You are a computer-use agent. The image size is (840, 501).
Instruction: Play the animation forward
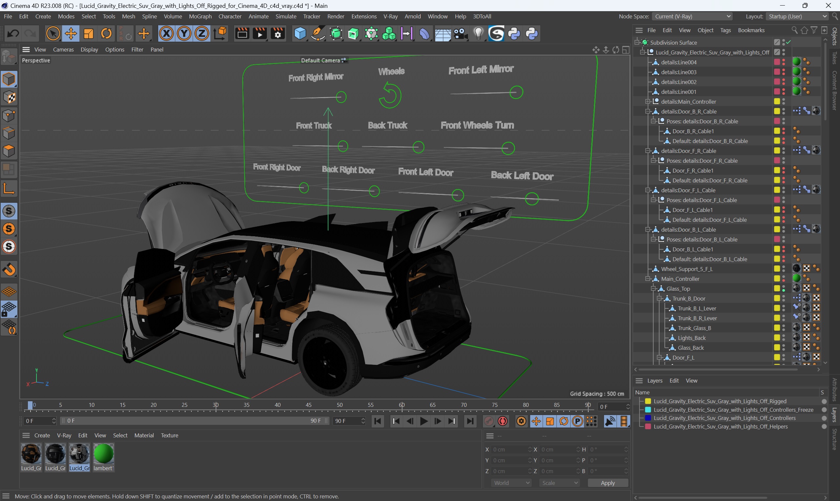[x=423, y=421]
